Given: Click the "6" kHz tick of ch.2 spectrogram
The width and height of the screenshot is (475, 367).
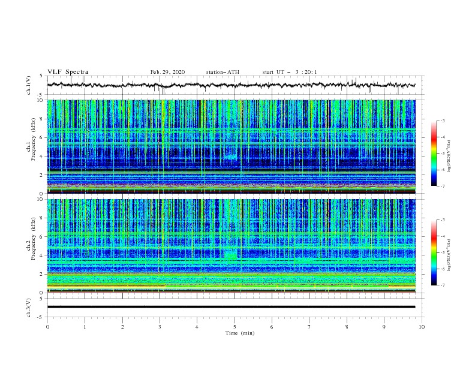Looking at the screenshot, I should click(42, 236).
